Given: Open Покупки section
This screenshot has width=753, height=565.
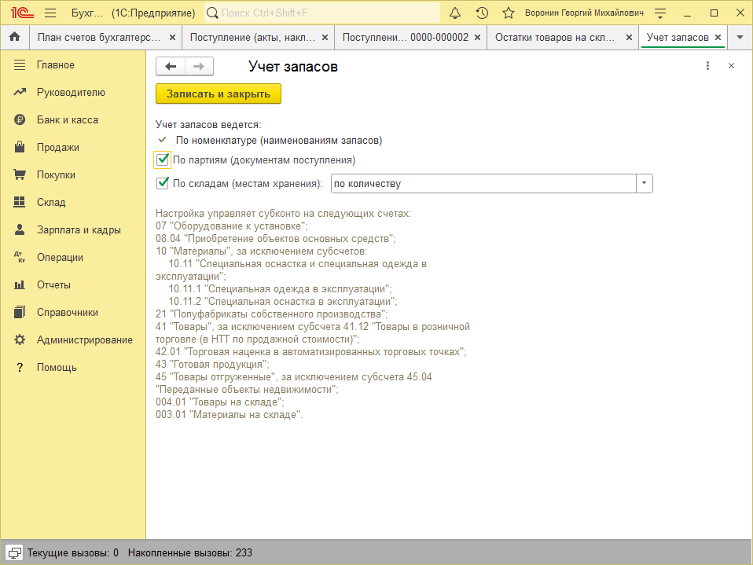Looking at the screenshot, I should [56, 174].
